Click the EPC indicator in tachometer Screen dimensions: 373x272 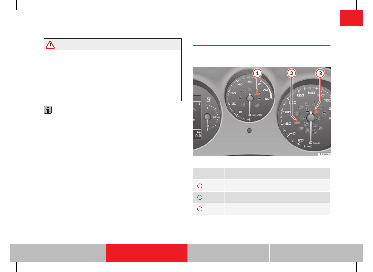click(x=243, y=92)
